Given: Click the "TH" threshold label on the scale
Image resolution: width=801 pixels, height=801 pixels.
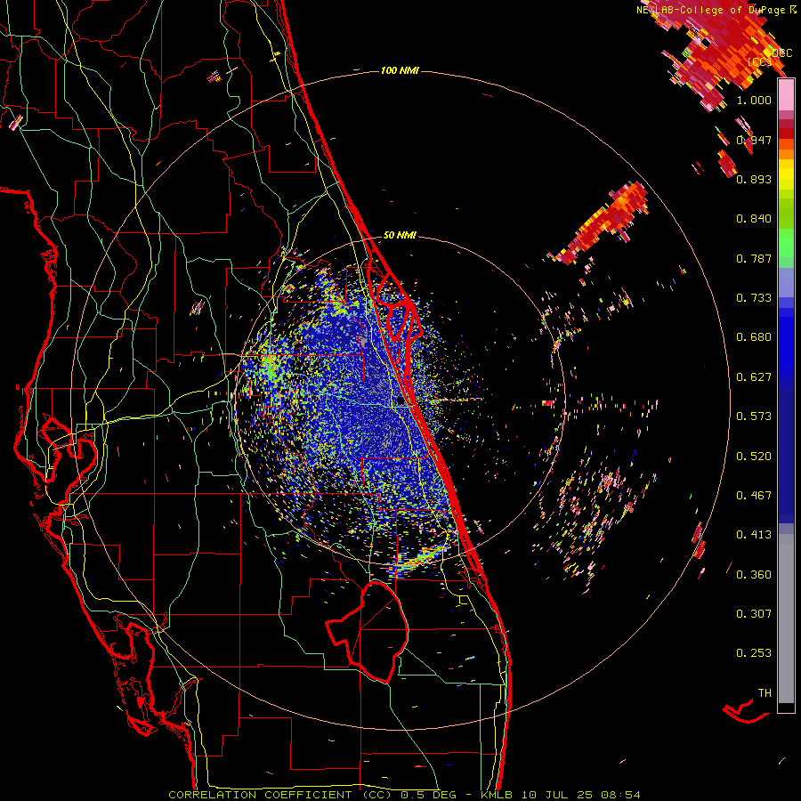Looking at the screenshot, I should point(765,693).
